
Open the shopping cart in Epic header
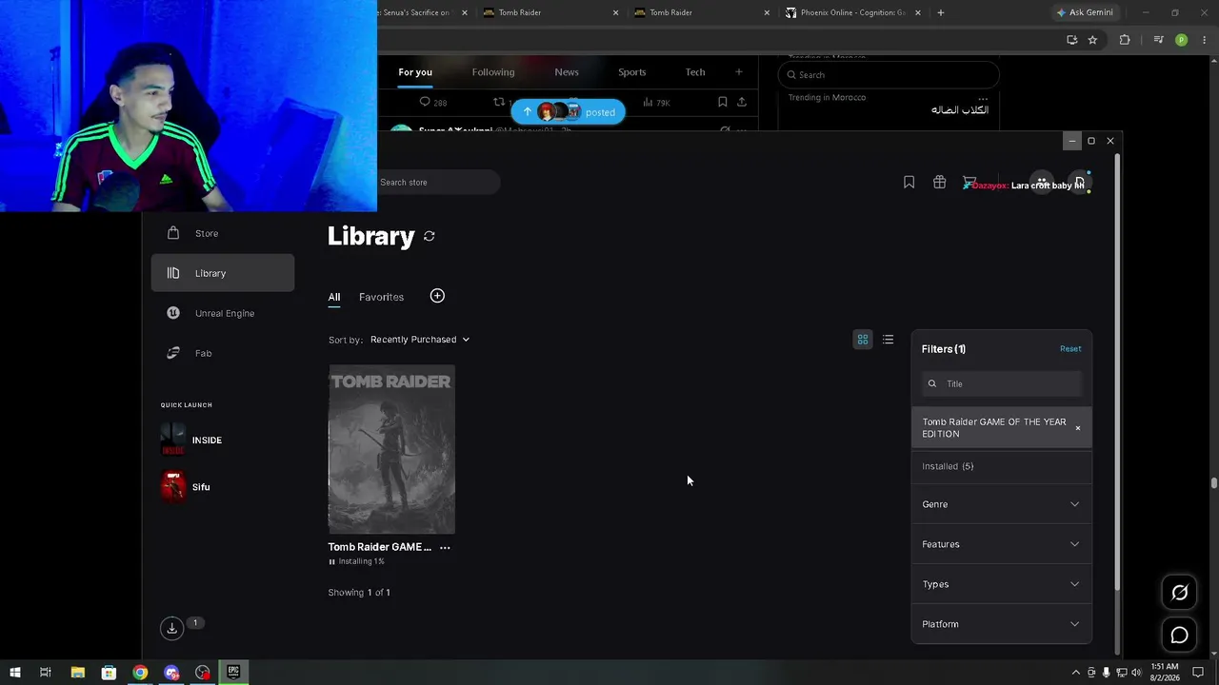coord(969,183)
